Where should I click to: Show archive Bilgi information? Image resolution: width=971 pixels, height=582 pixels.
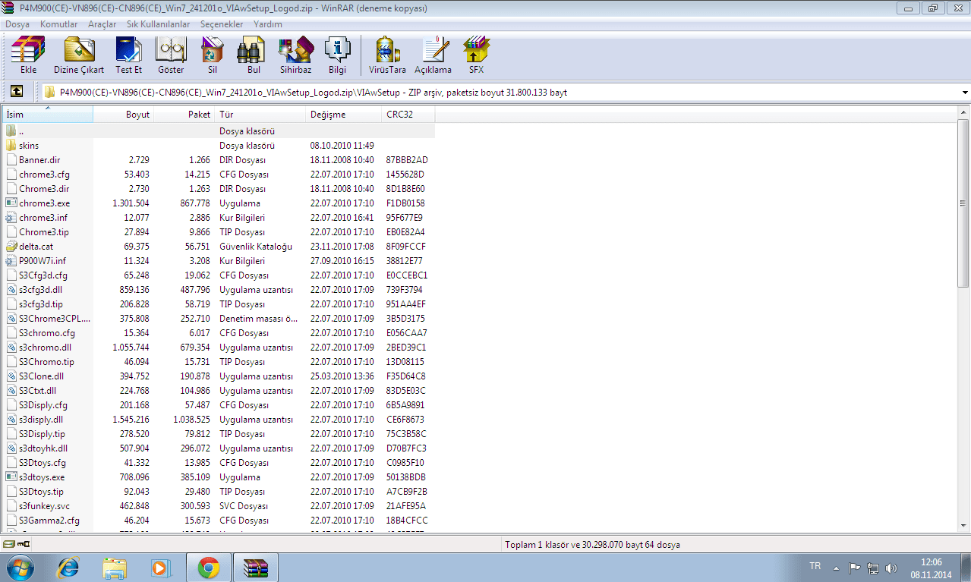337,55
